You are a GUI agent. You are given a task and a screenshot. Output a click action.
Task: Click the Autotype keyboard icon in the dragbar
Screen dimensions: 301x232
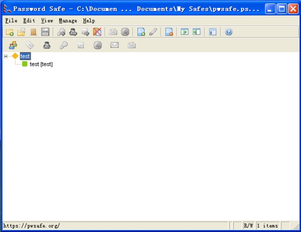coord(131,45)
